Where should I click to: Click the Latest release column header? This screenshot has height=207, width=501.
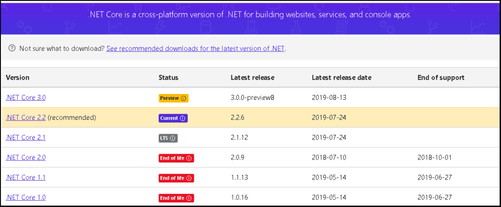click(252, 78)
